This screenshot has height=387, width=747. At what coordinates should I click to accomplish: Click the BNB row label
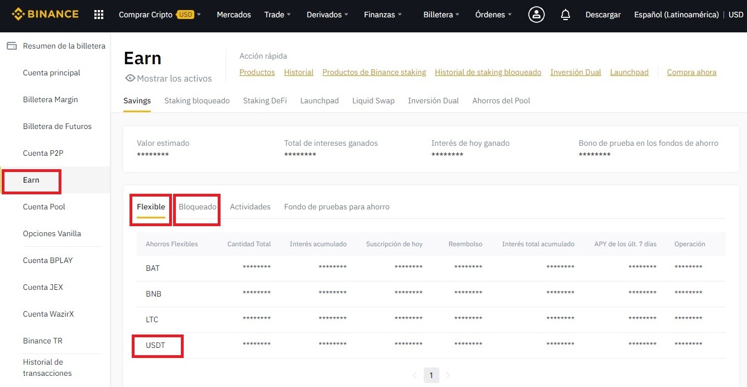154,294
